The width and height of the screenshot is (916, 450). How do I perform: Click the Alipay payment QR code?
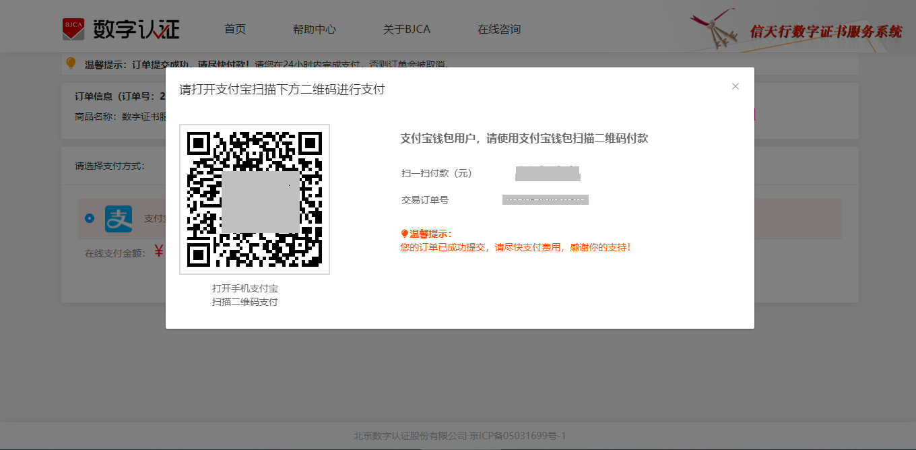pos(255,199)
